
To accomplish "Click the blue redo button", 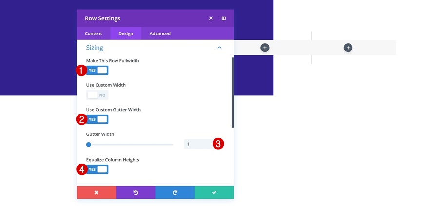I will pyautogui.click(x=175, y=193).
